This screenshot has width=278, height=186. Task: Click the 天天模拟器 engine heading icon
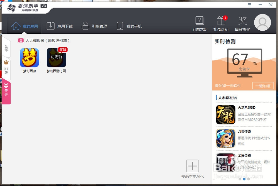[x=21, y=40]
